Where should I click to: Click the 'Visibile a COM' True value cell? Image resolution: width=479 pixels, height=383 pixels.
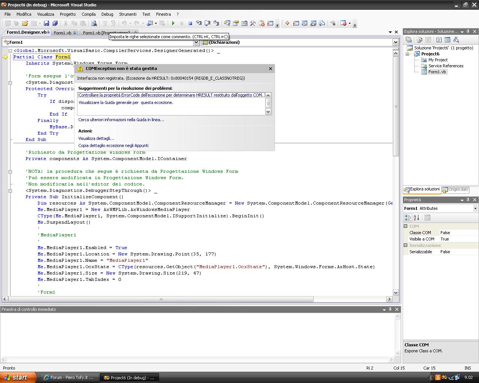pyautogui.click(x=459, y=239)
